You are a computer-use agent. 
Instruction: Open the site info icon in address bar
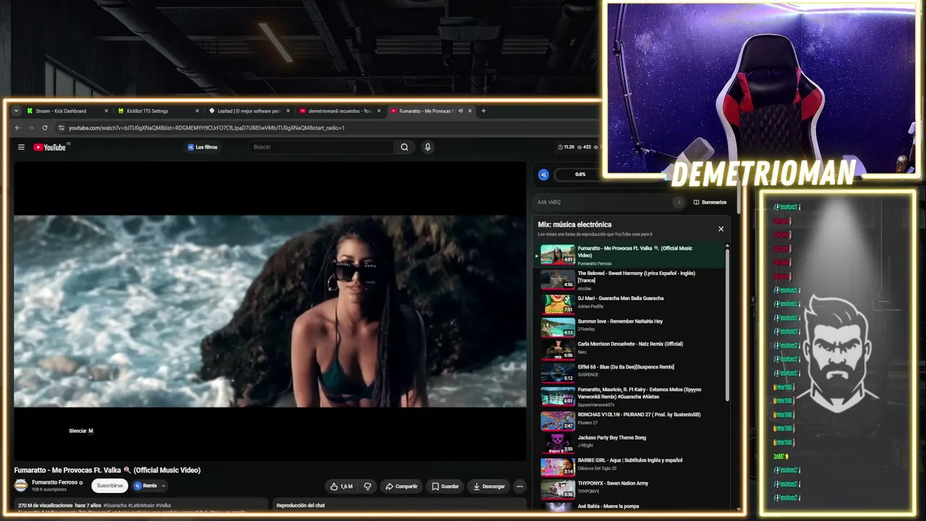coord(60,128)
